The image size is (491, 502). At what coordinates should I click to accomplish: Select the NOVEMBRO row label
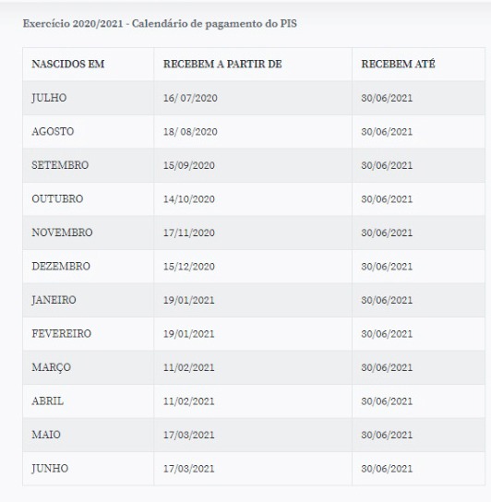coord(62,233)
